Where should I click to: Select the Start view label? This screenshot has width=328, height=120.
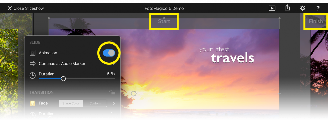[x=164, y=21]
